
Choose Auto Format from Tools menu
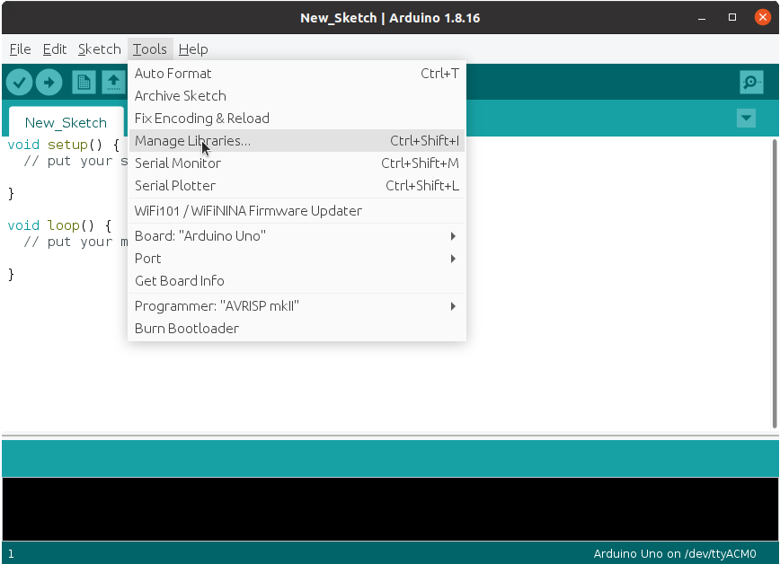(x=297, y=73)
